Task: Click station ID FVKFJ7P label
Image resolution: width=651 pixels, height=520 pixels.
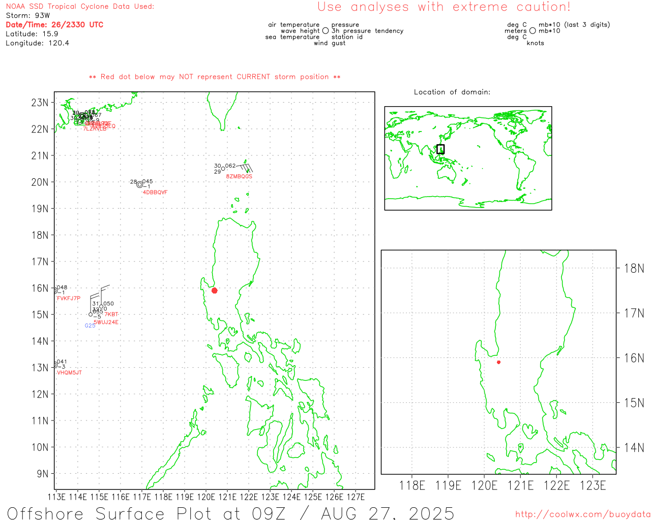Action: (x=69, y=299)
